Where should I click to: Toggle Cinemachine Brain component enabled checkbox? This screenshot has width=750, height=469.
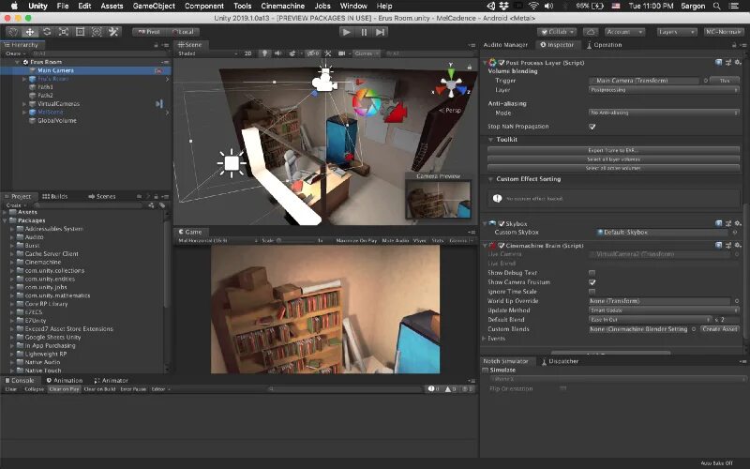[x=502, y=246]
